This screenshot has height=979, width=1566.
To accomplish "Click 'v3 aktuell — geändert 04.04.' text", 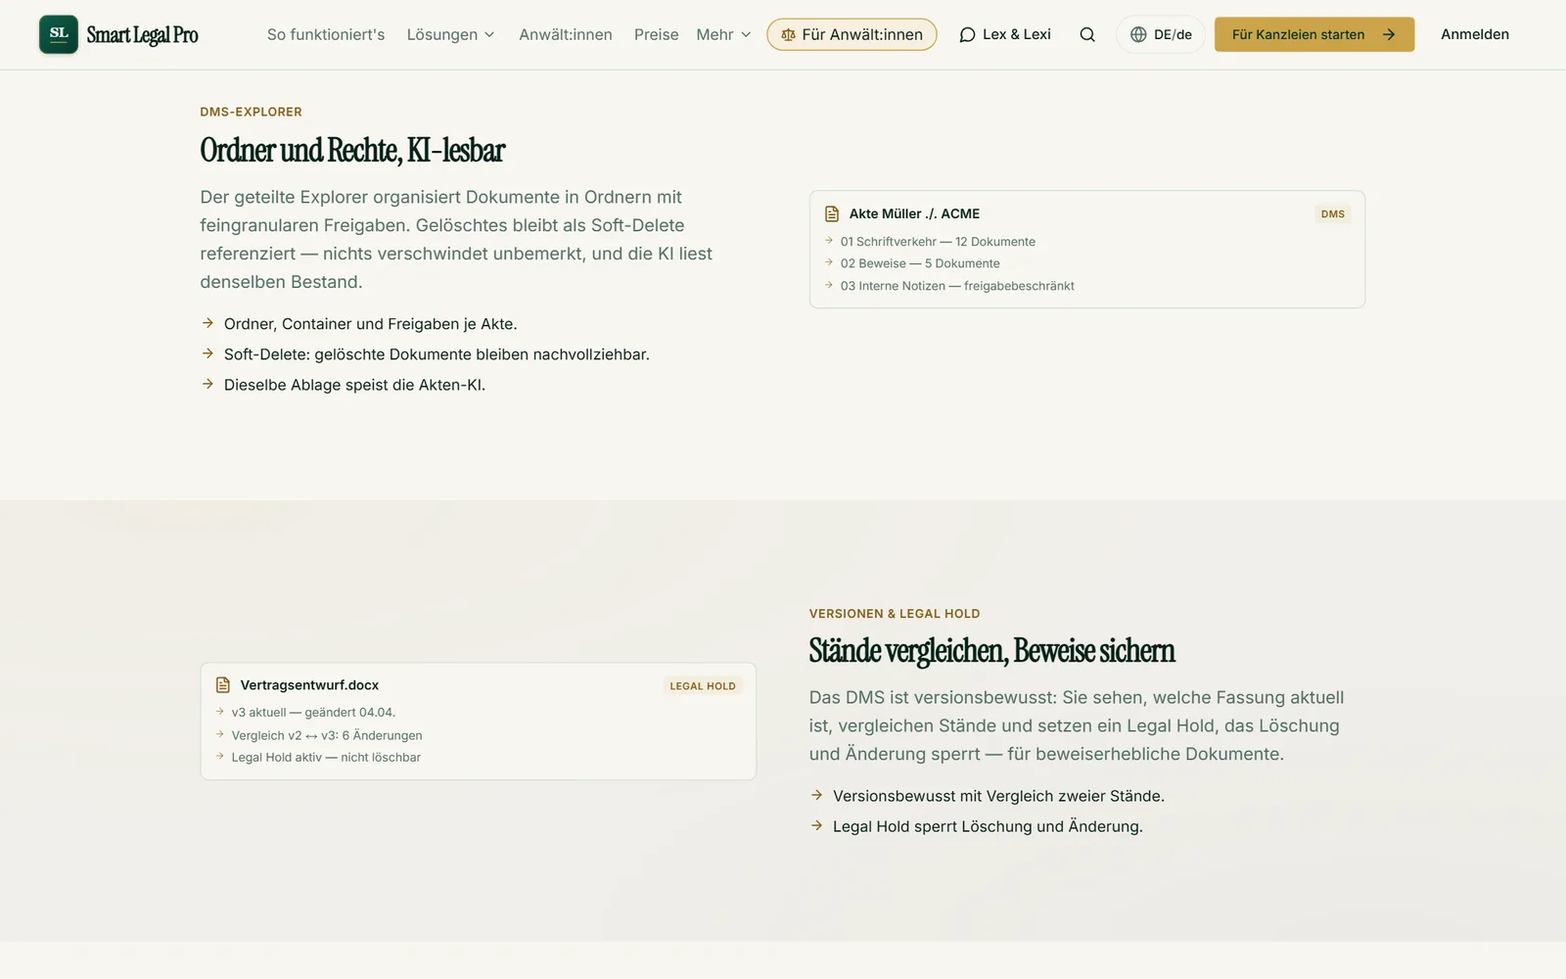I will tap(313, 713).
